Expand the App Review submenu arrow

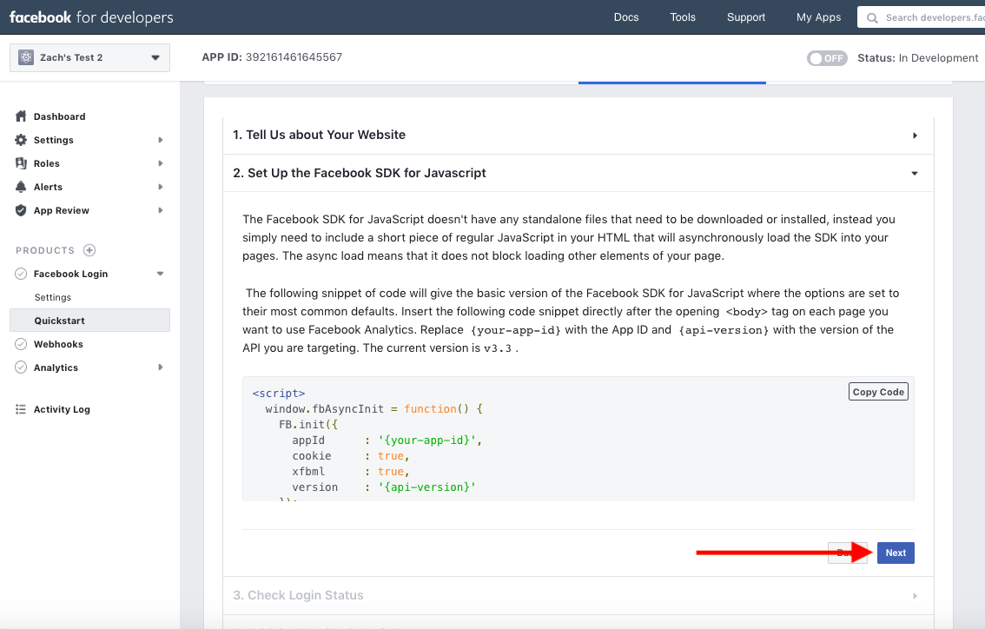point(160,210)
